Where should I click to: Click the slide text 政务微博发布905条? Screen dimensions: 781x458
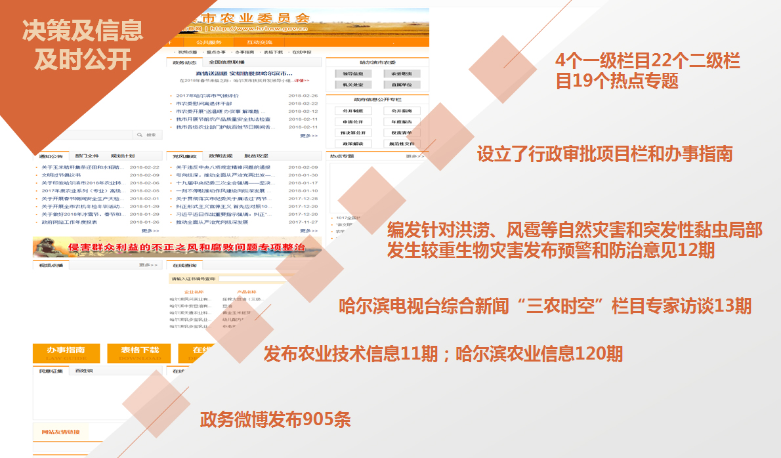click(276, 420)
